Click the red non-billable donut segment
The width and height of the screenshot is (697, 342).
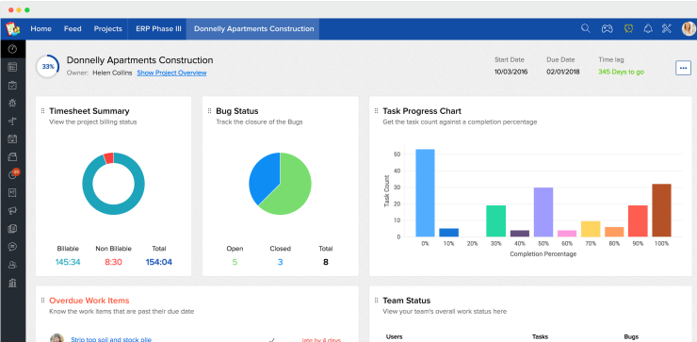point(109,158)
